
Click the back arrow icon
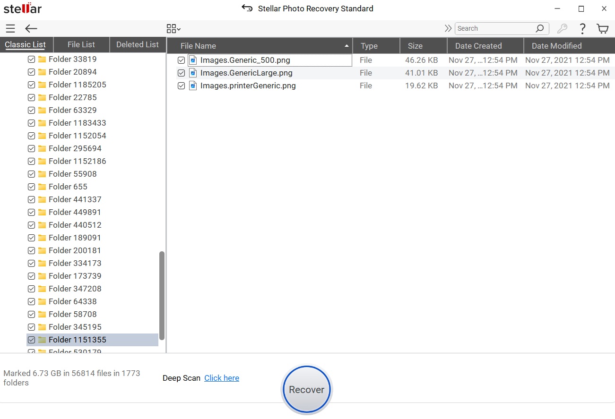[31, 29]
